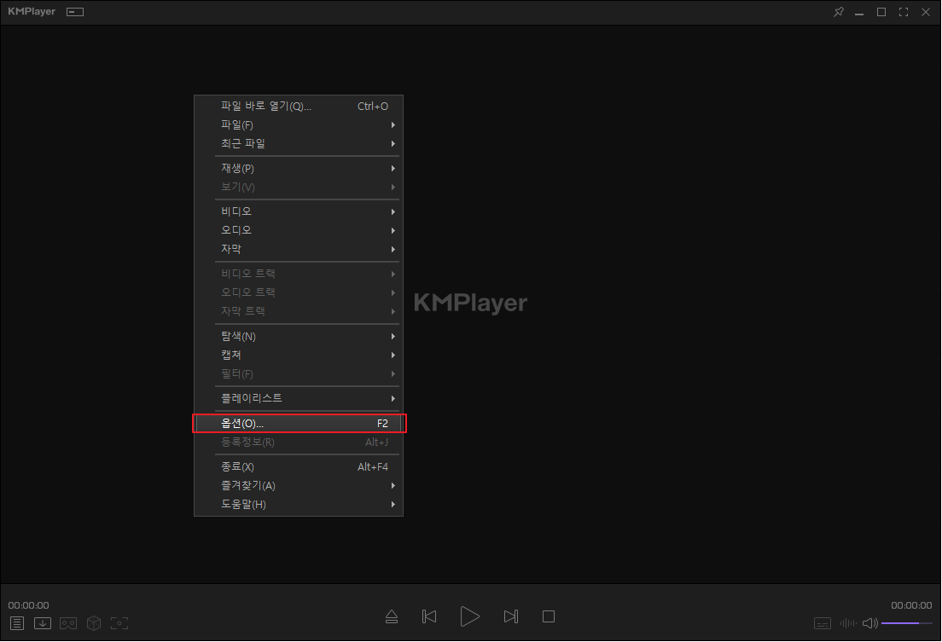Expand the 비디오 submenu
942x642 pixels.
(x=299, y=211)
